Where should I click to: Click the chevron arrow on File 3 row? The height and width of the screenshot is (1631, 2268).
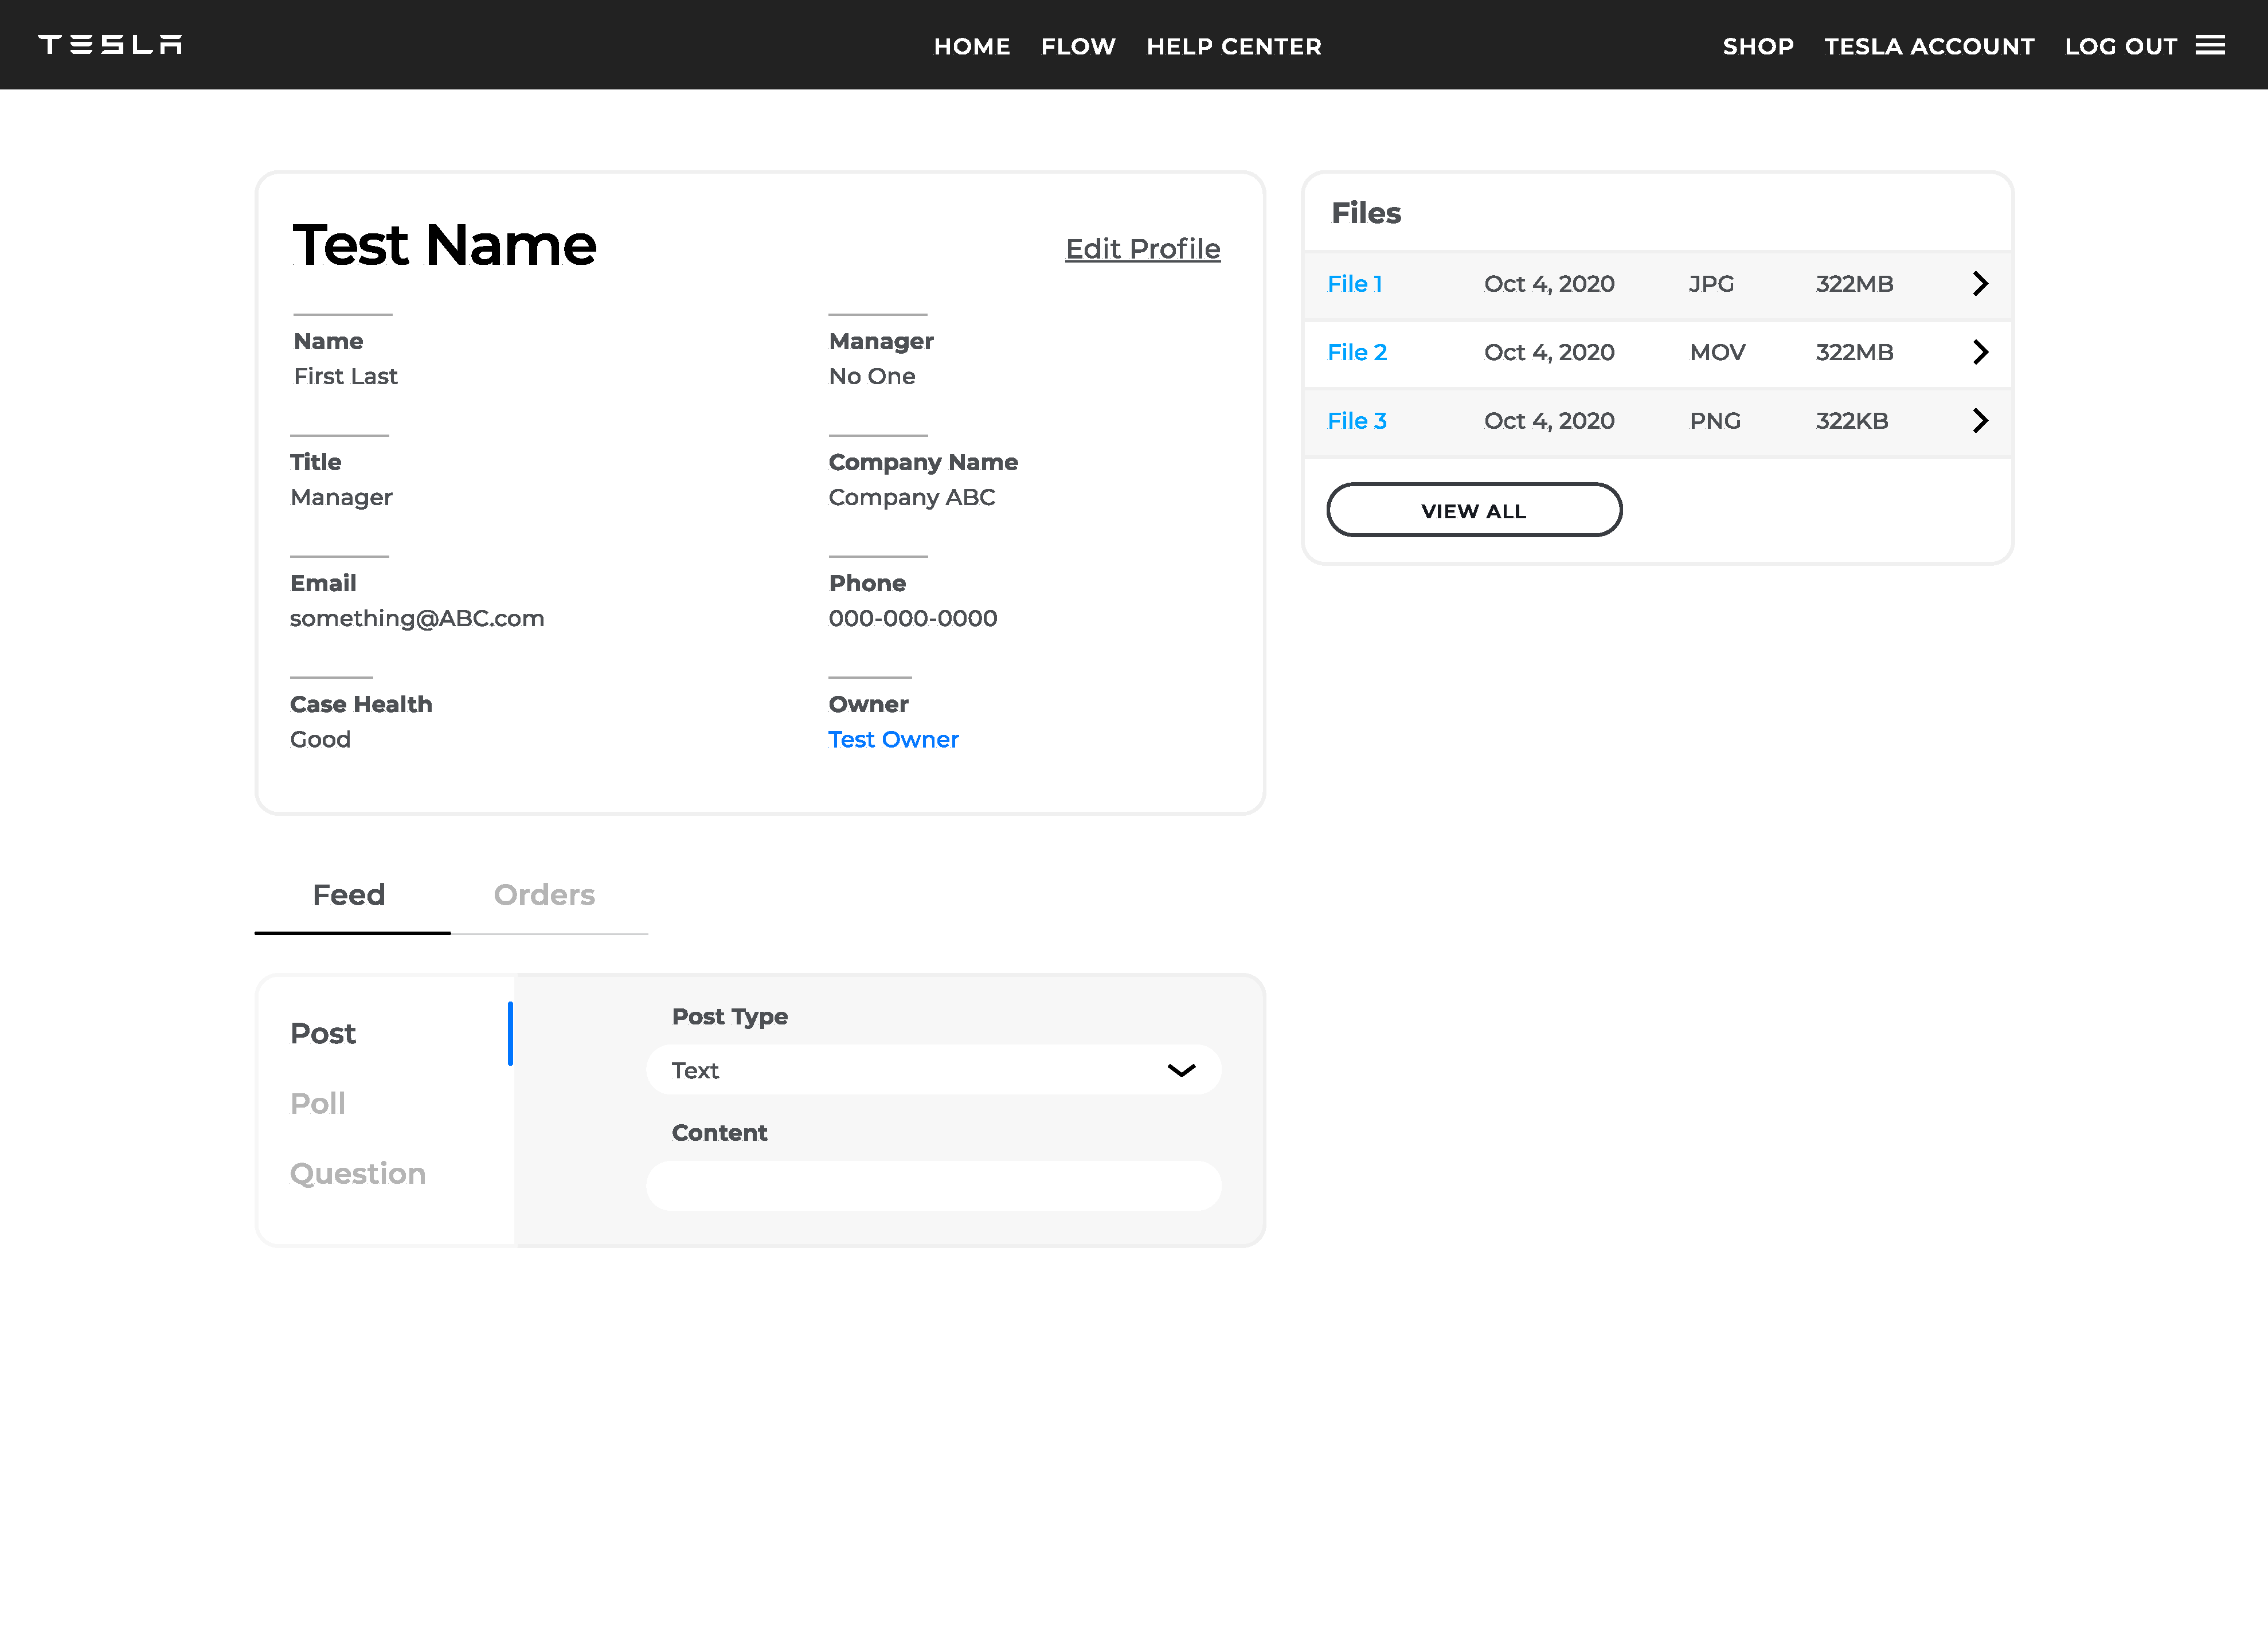pyautogui.click(x=1981, y=421)
